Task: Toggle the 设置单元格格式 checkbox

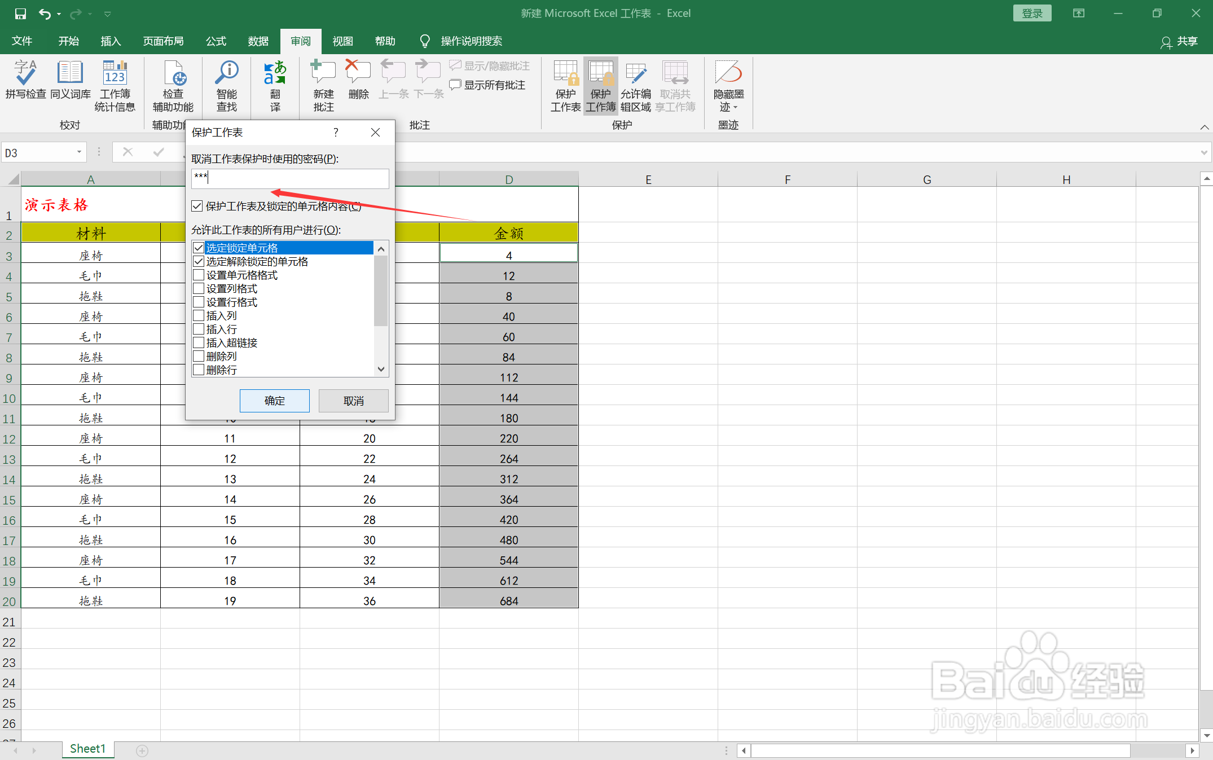Action: coord(199,275)
